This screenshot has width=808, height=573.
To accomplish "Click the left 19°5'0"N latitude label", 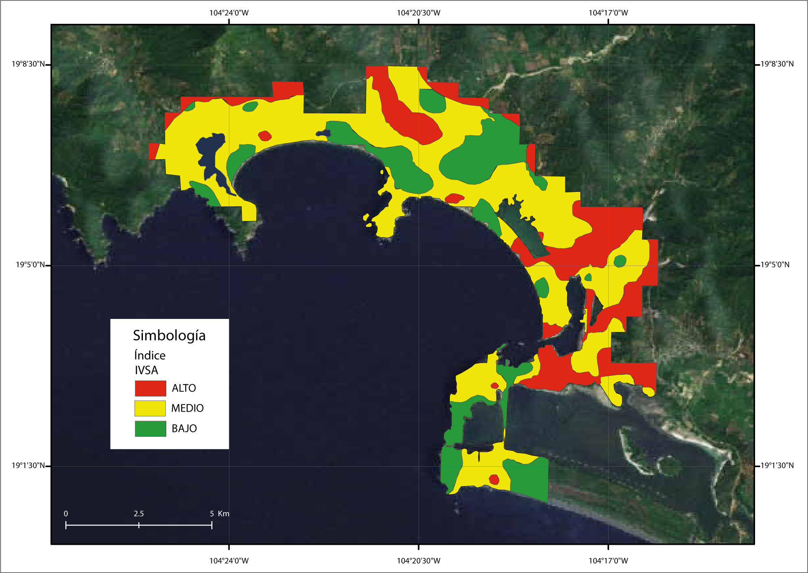I will (30, 265).
